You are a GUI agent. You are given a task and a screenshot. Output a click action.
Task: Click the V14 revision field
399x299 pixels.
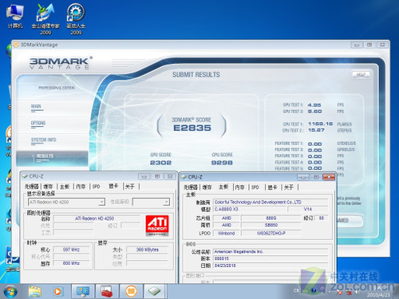pos(308,209)
